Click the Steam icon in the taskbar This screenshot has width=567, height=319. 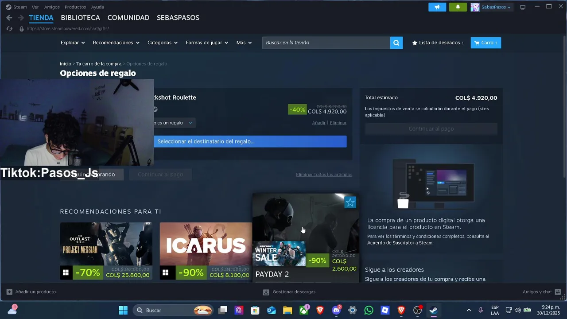click(433, 310)
